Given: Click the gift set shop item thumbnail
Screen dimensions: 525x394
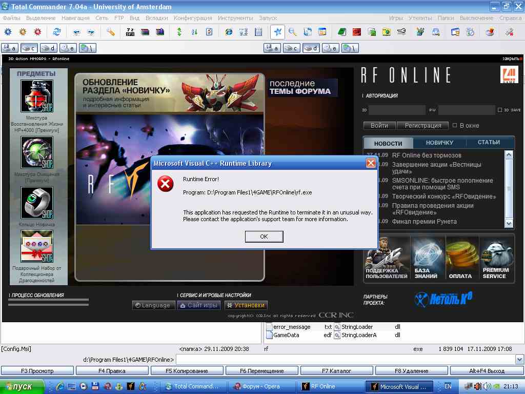Looking at the screenshot, I should 37,246.
